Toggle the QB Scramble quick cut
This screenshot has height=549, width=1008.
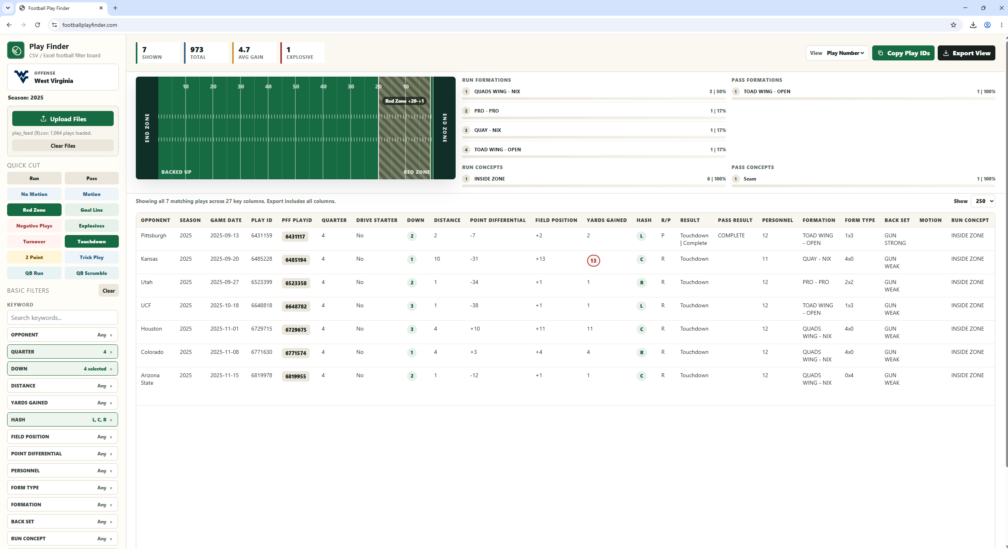92,273
